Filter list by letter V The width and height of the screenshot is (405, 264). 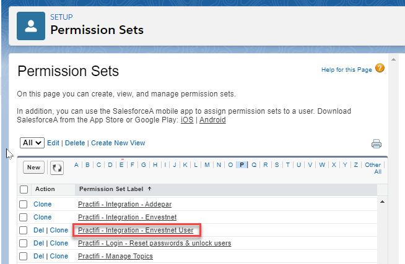[x=310, y=164]
